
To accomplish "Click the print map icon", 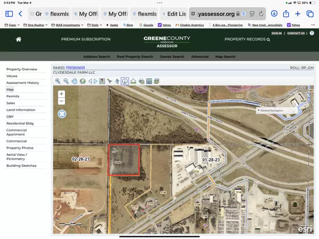I will (x=141, y=81).
